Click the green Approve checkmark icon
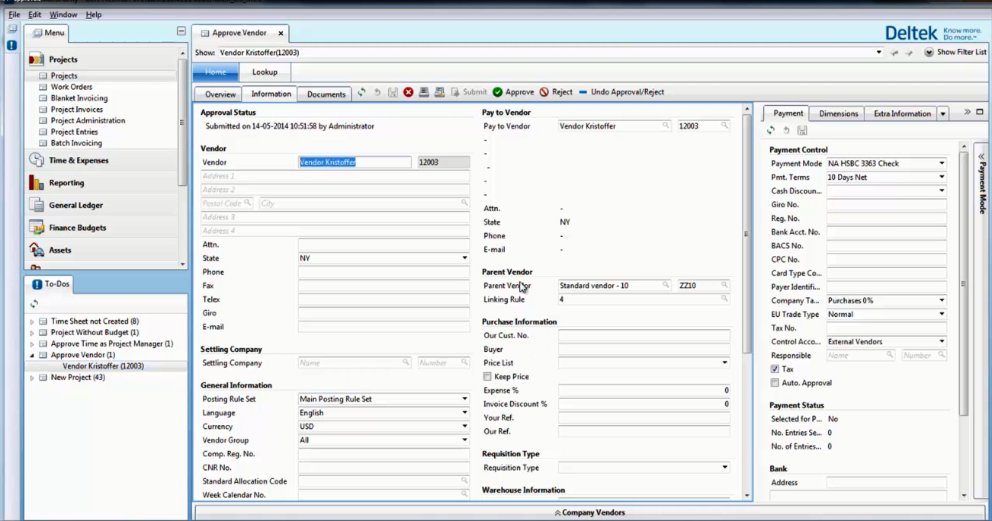 pos(498,92)
